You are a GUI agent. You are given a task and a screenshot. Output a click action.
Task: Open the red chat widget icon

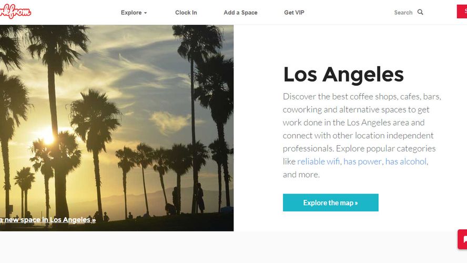click(x=463, y=239)
